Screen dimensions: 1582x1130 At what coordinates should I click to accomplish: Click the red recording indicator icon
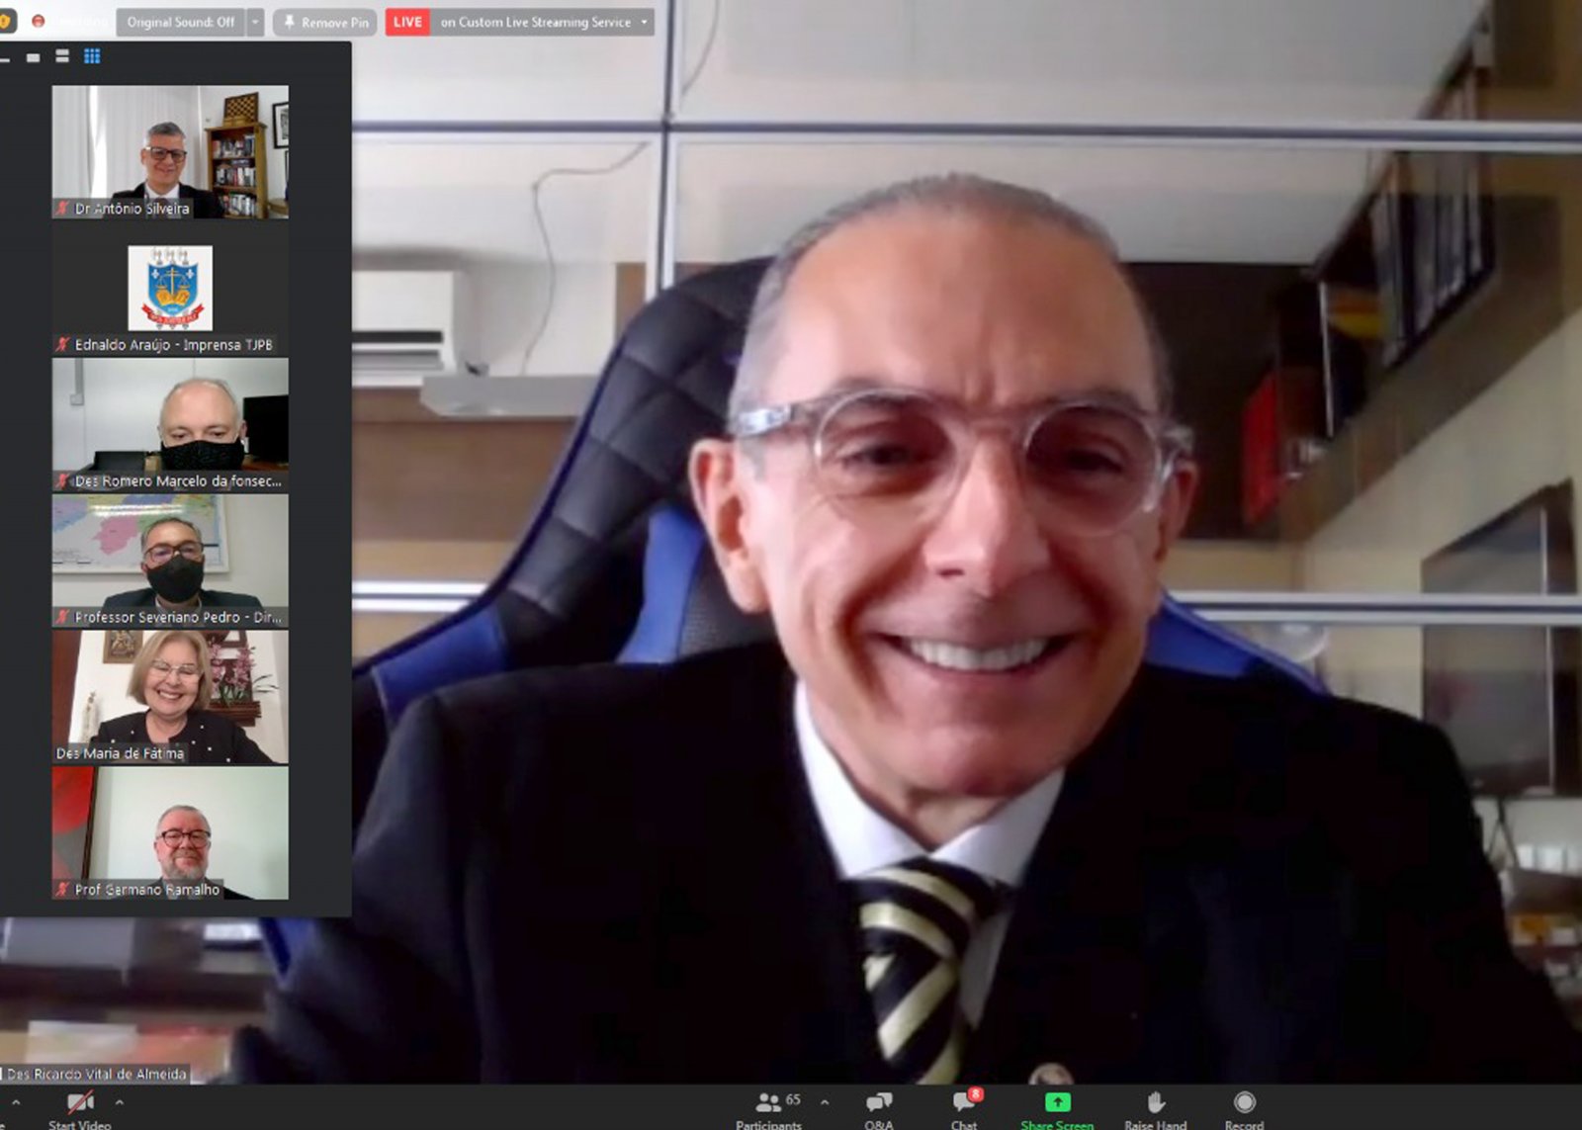click(x=38, y=21)
